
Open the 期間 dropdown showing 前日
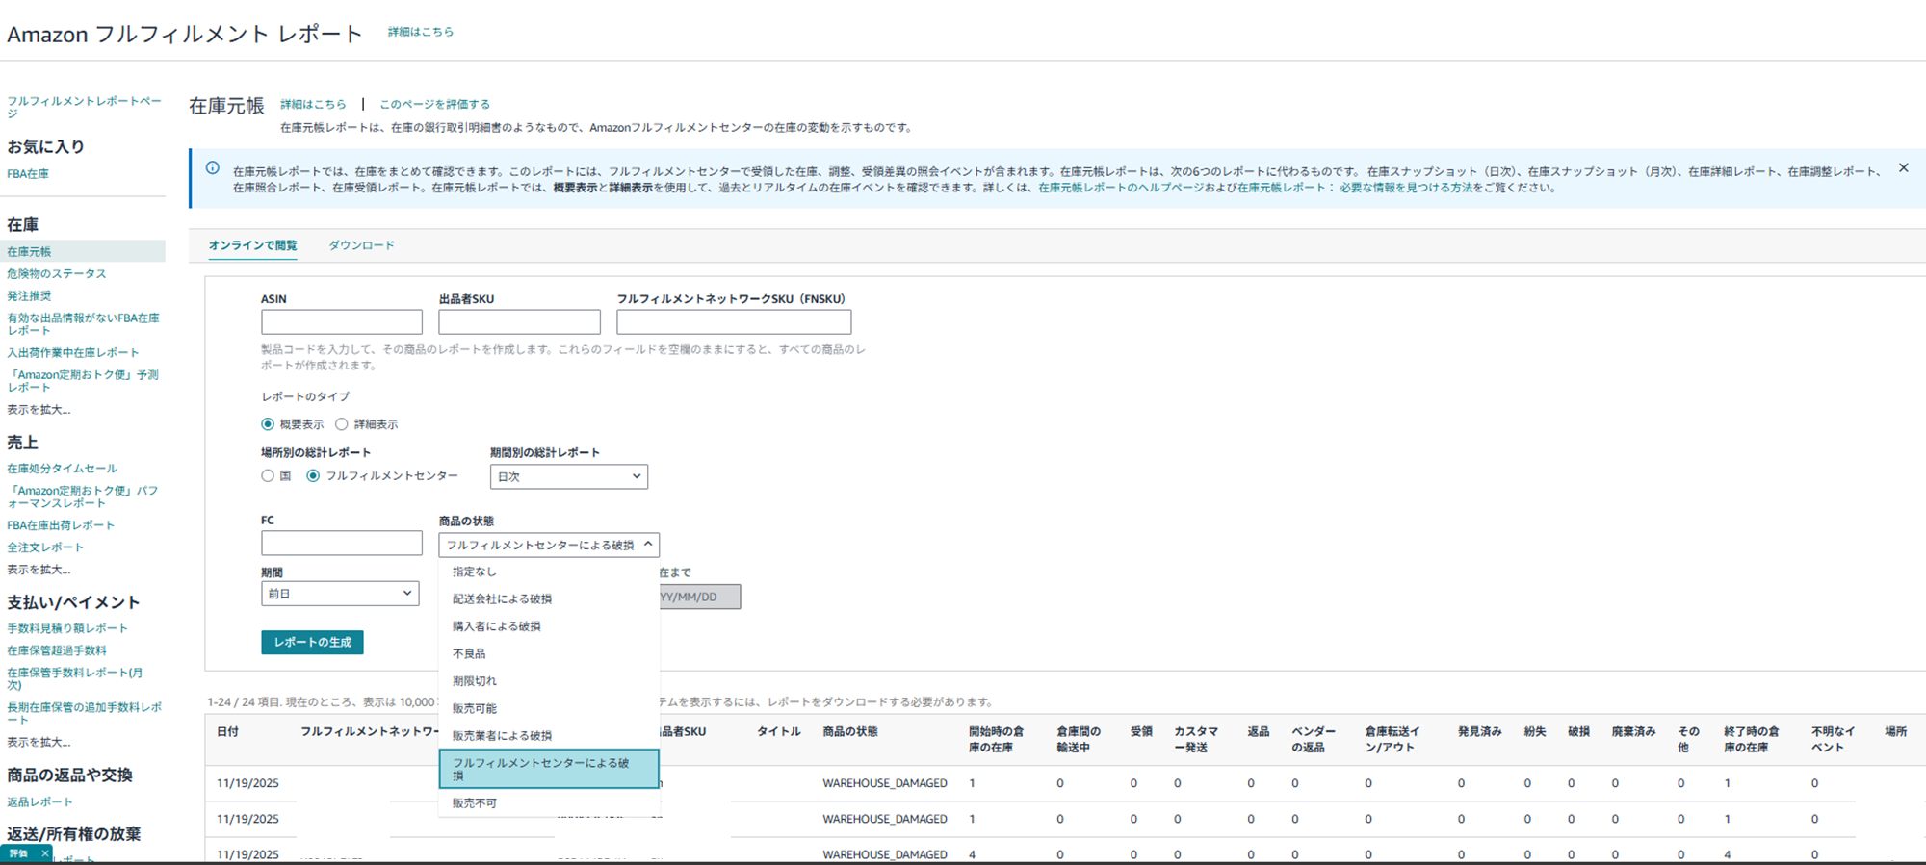point(340,594)
